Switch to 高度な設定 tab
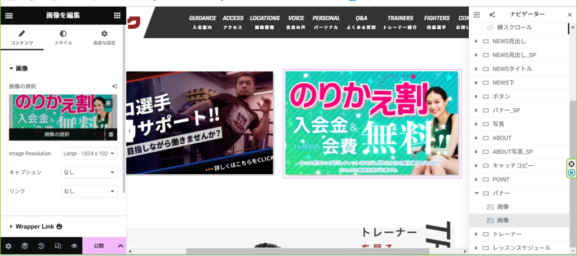 click(104, 38)
